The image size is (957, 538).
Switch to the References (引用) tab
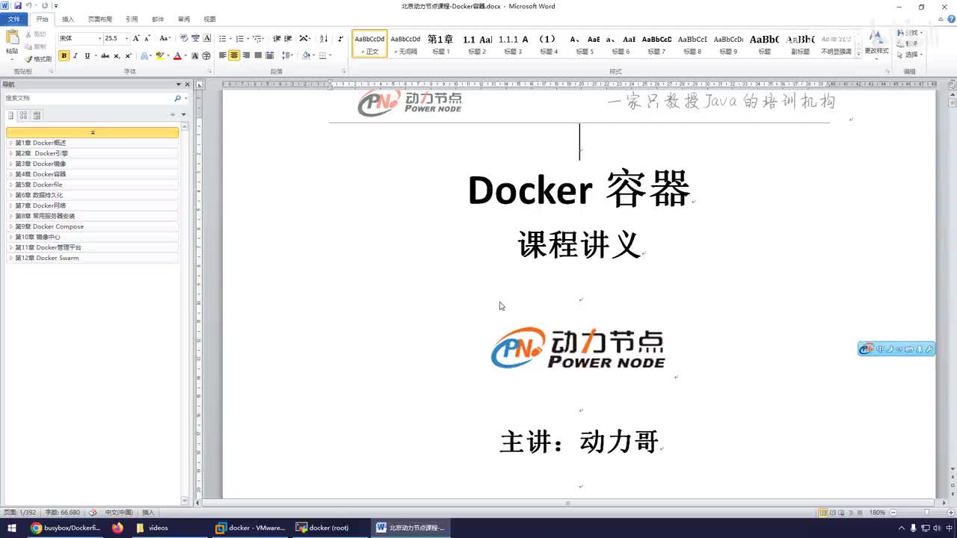[132, 19]
